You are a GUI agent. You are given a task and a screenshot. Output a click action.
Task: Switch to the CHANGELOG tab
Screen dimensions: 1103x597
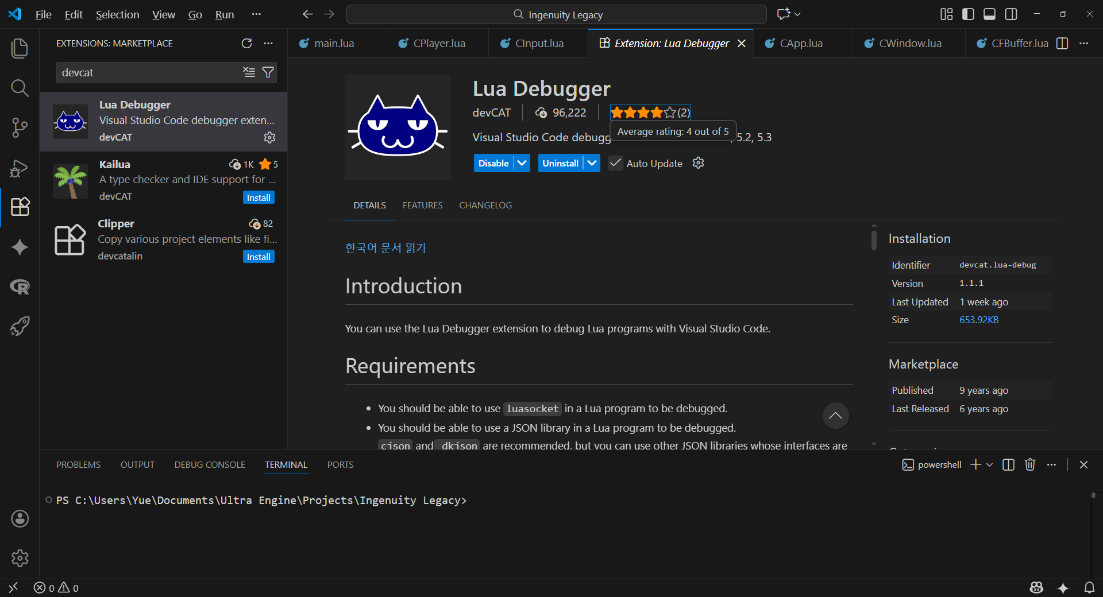[485, 206]
